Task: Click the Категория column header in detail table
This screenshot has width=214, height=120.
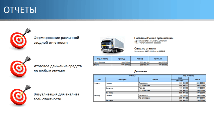Action: [122, 79]
